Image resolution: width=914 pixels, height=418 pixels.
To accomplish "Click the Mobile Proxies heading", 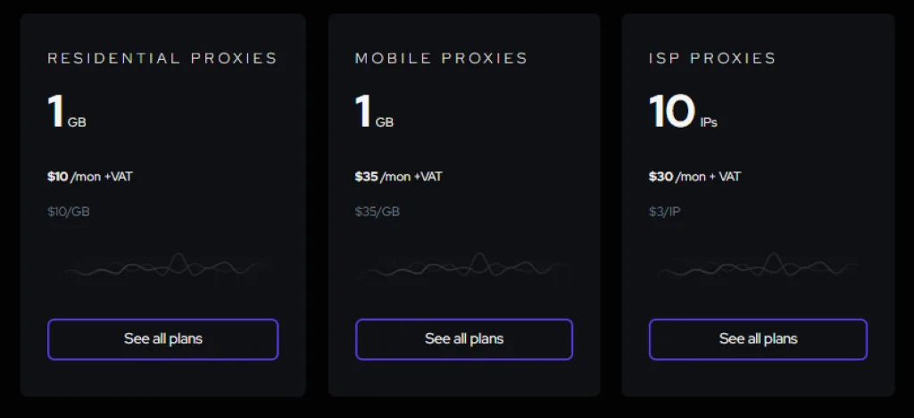I will point(441,58).
